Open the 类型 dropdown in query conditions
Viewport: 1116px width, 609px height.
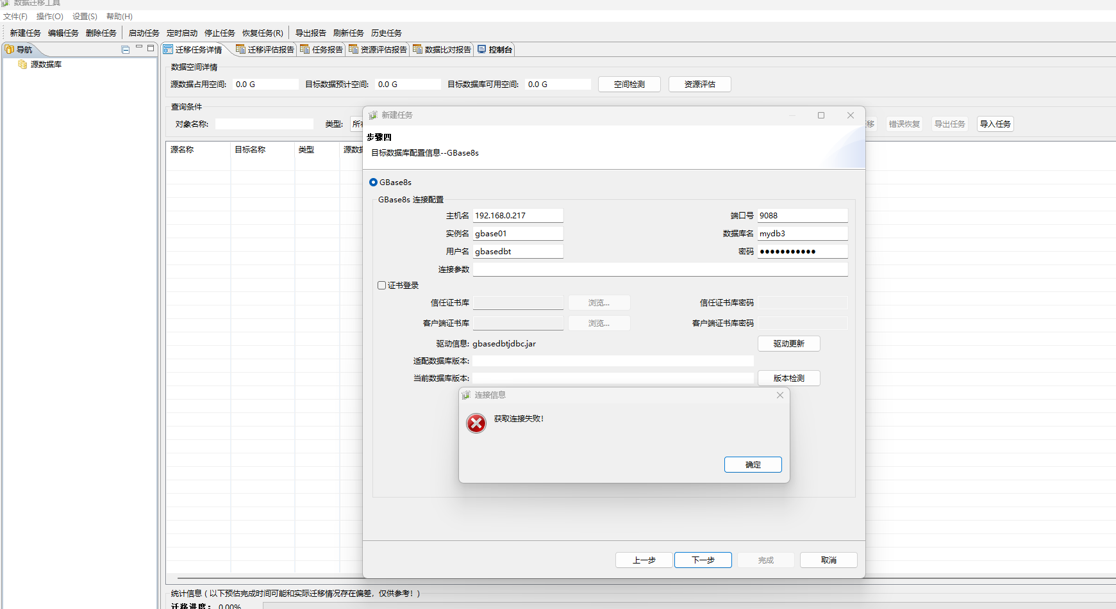click(356, 124)
